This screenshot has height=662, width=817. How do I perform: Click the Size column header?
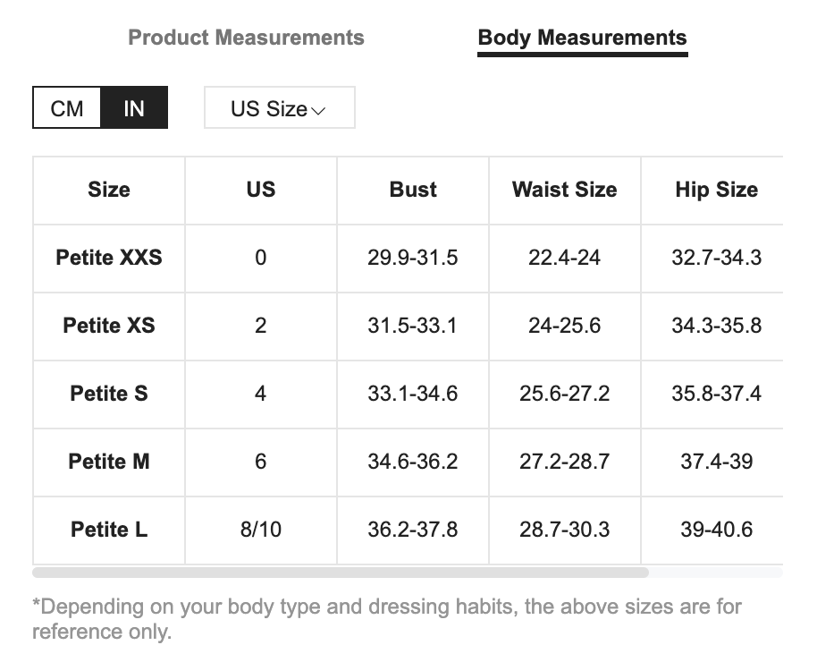tap(109, 190)
